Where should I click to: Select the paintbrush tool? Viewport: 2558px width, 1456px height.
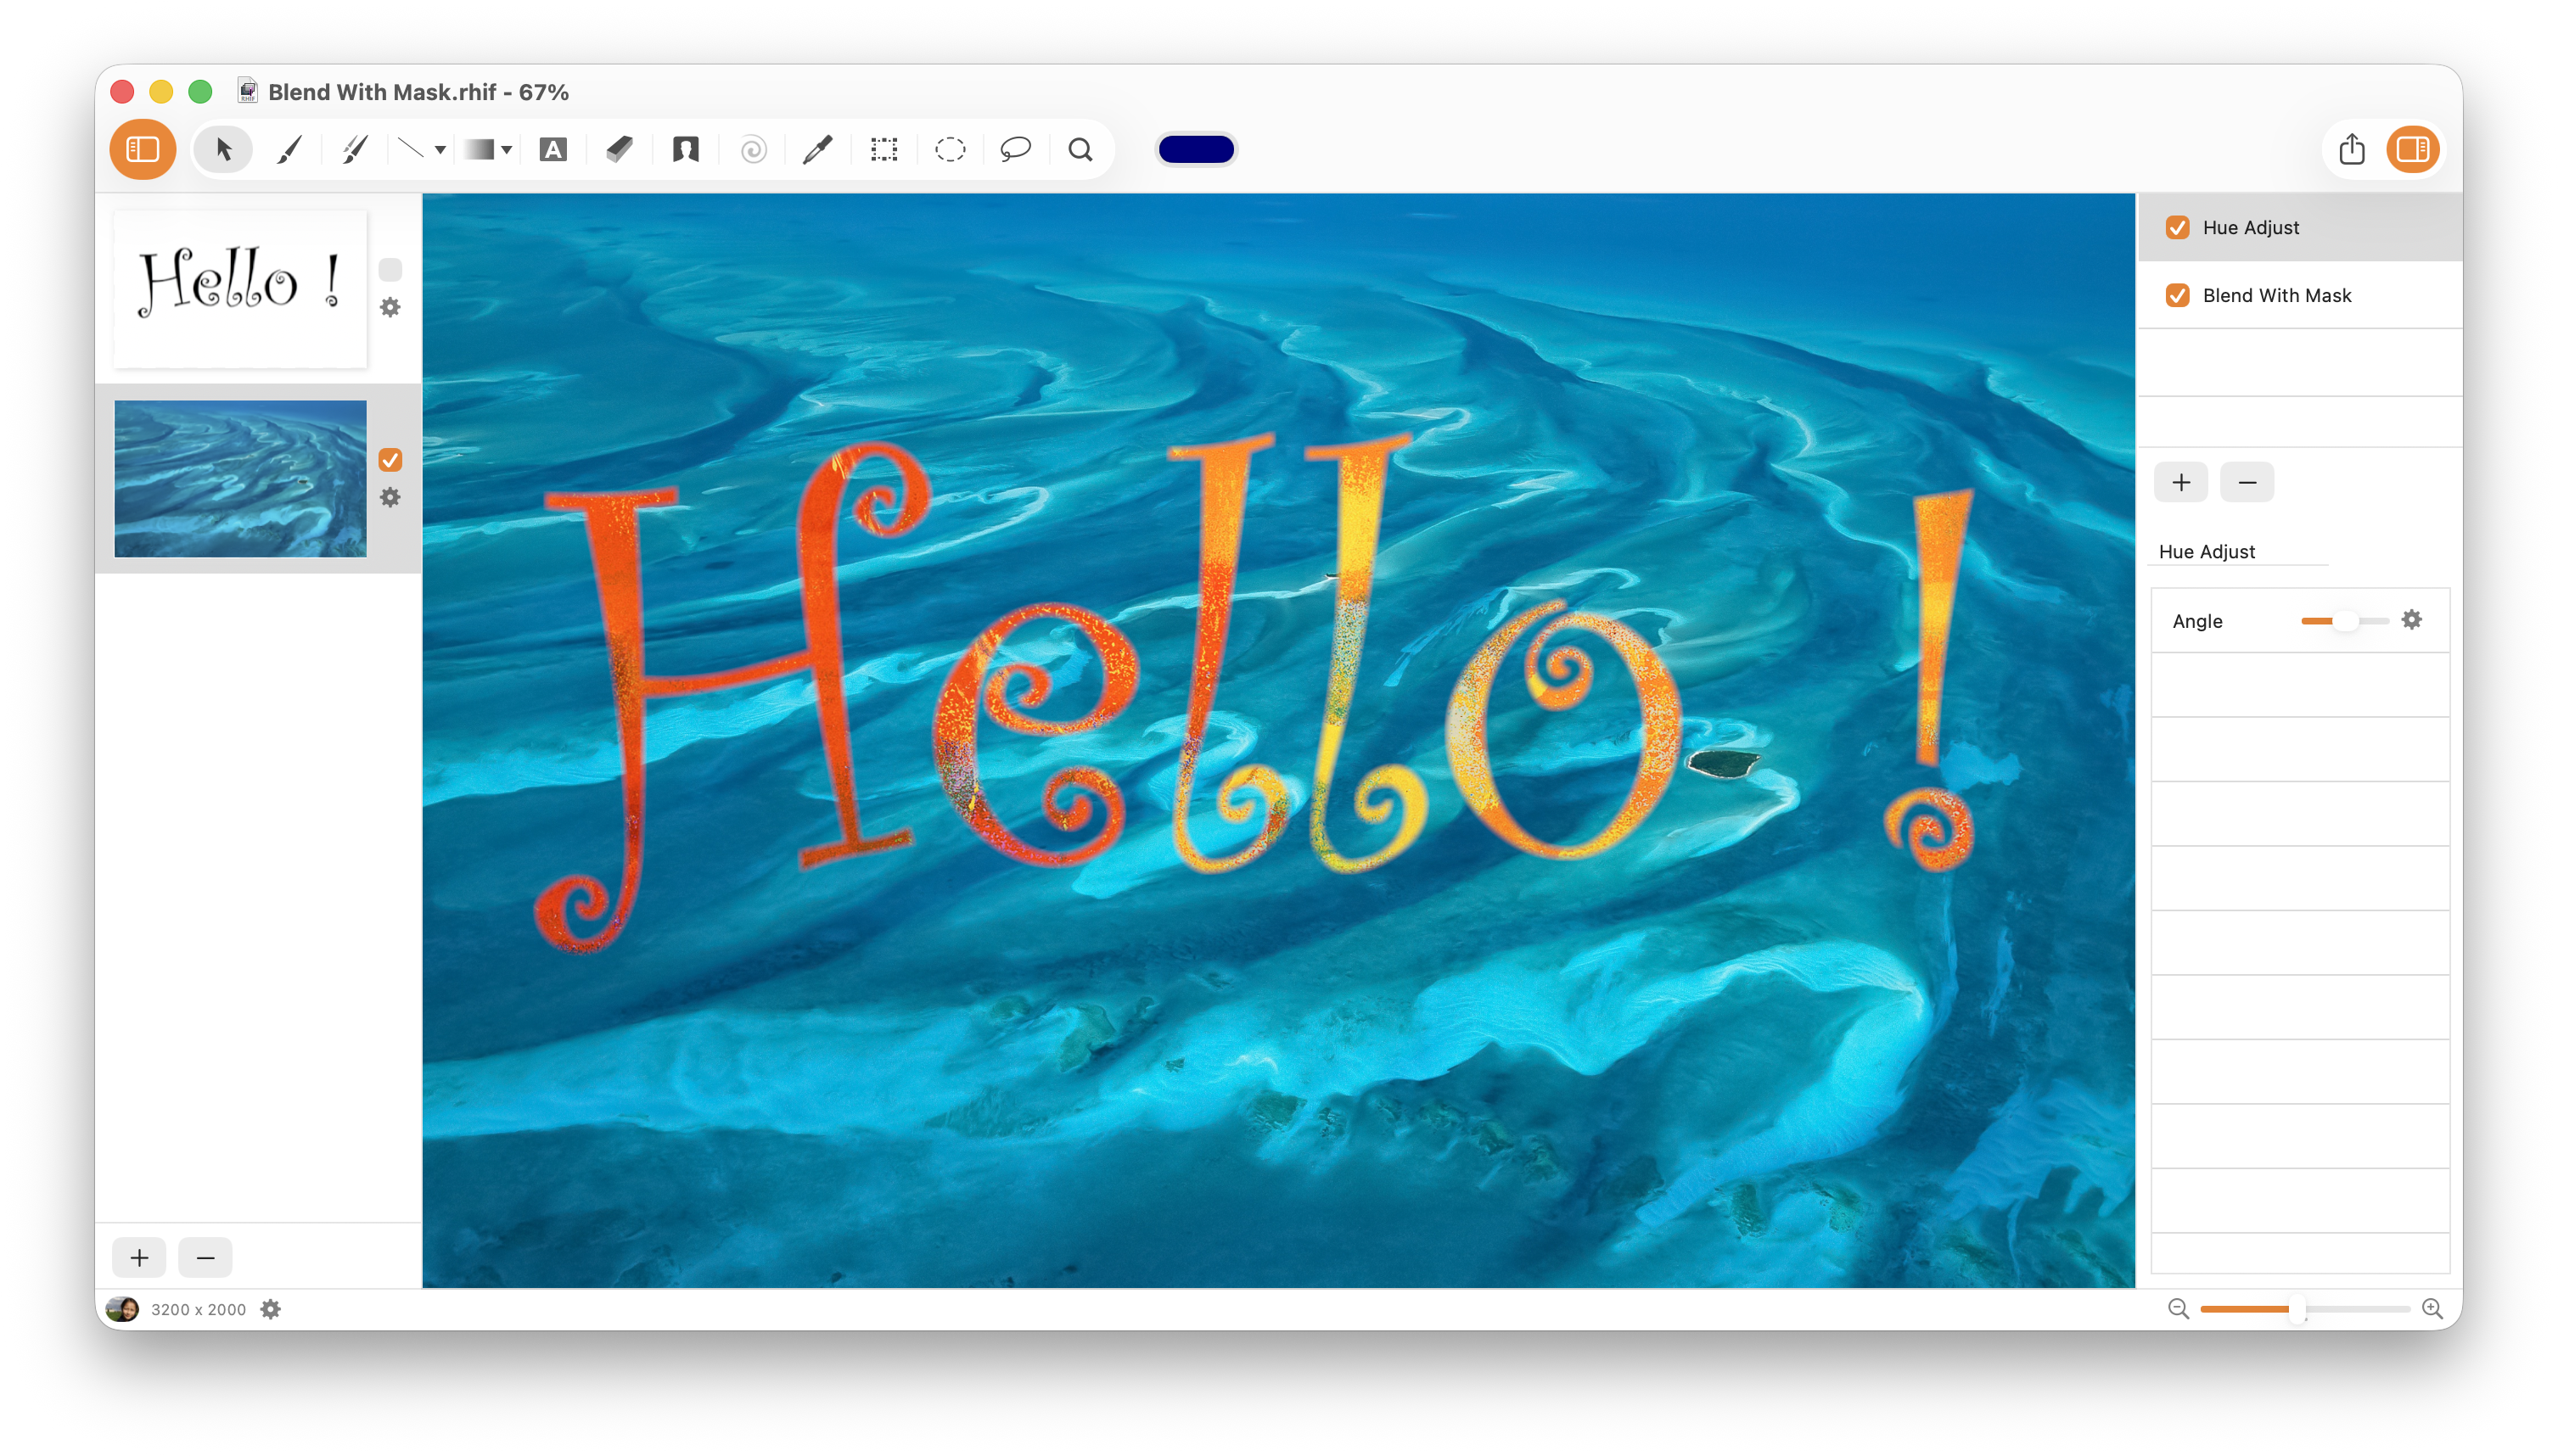pos(289,150)
